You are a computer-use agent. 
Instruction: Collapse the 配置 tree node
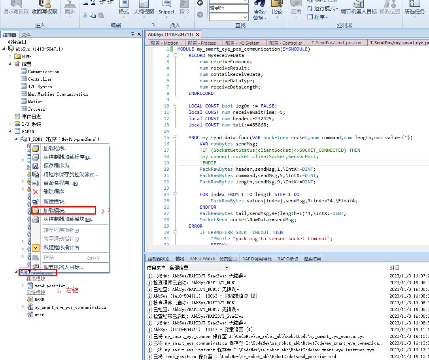(11, 64)
